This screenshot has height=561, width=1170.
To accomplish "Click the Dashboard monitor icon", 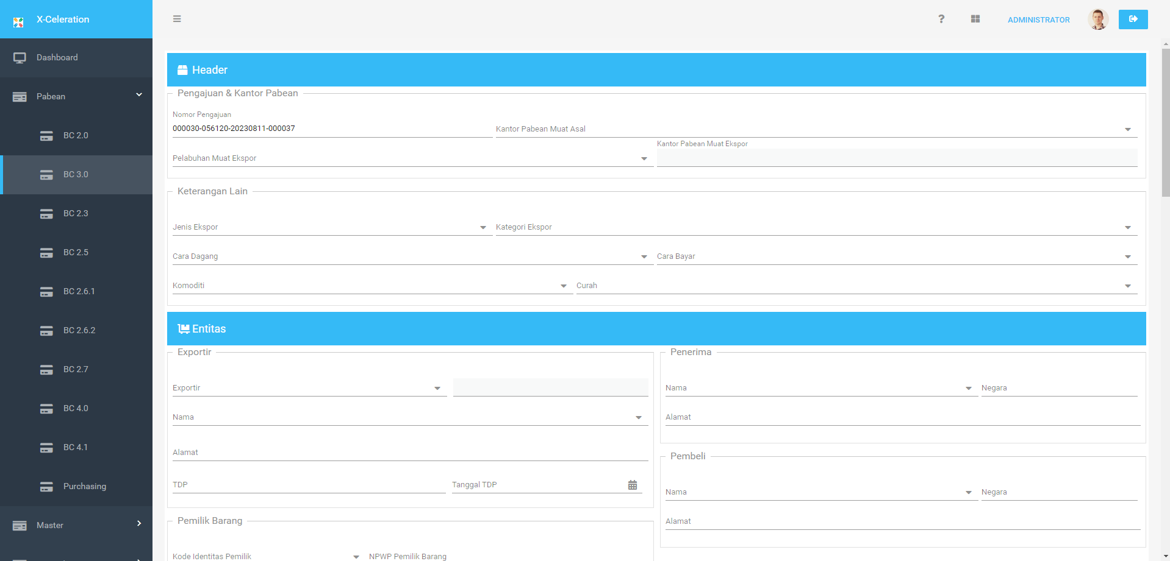I will (x=20, y=58).
